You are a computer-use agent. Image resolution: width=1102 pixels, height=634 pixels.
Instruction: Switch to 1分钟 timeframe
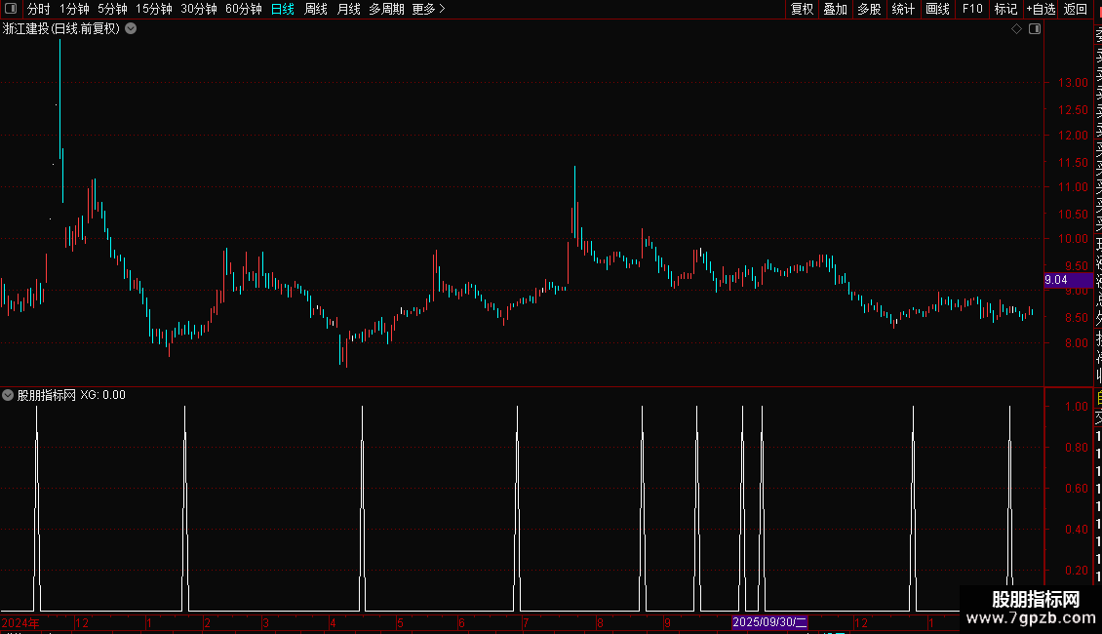point(74,9)
